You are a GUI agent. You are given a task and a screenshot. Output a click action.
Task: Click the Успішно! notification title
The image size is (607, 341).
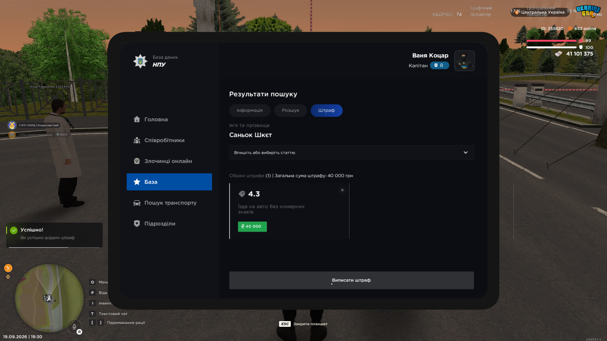click(x=32, y=230)
